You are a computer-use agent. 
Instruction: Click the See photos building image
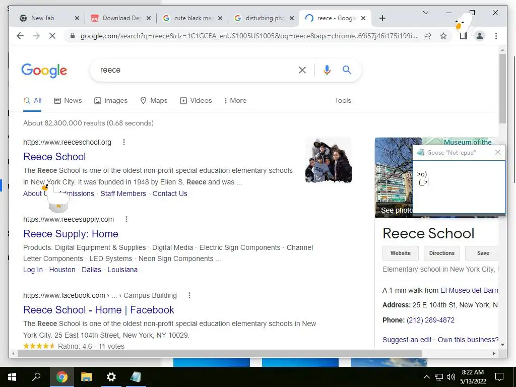394,178
